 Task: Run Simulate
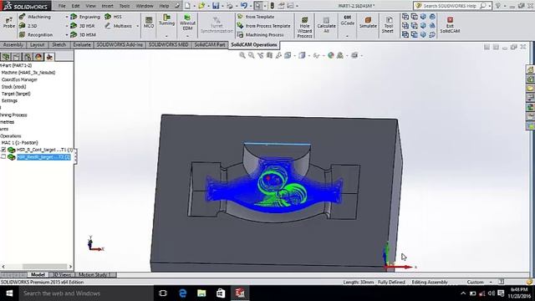click(368, 23)
